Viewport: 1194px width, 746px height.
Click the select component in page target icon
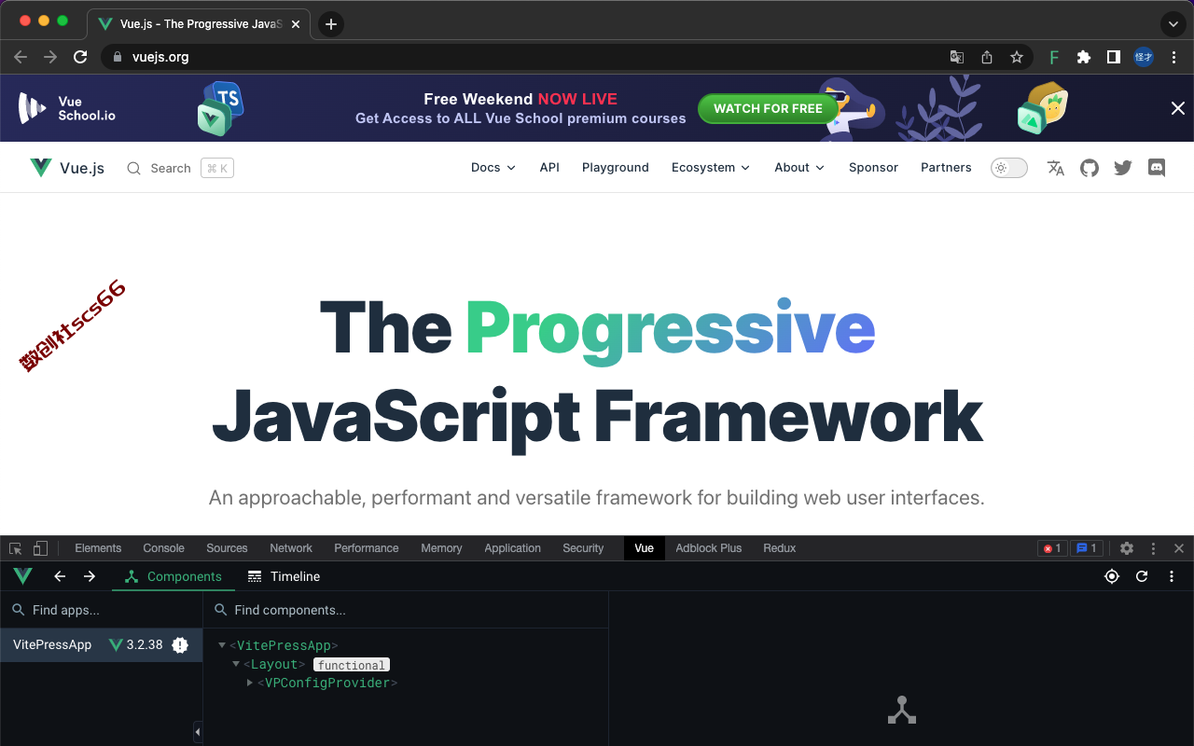point(1112,576)
